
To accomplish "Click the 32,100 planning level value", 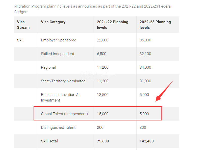I will coord(145,54).
